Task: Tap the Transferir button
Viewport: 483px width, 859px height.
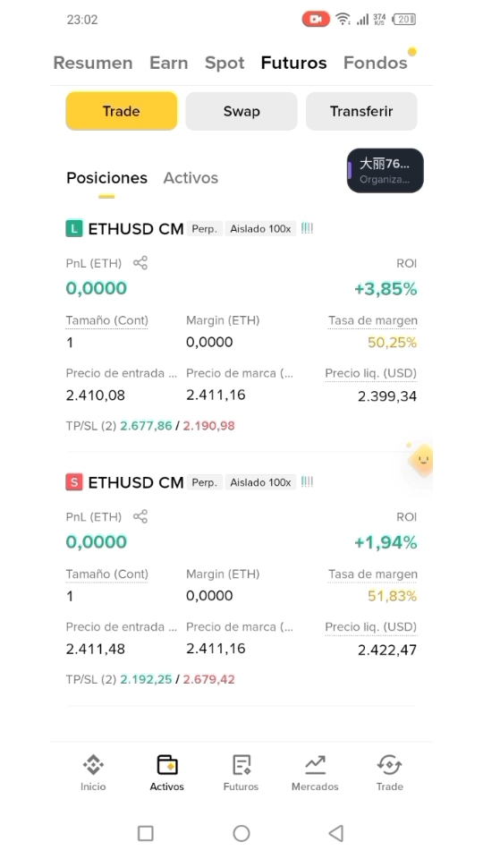Action: [361, 111]
